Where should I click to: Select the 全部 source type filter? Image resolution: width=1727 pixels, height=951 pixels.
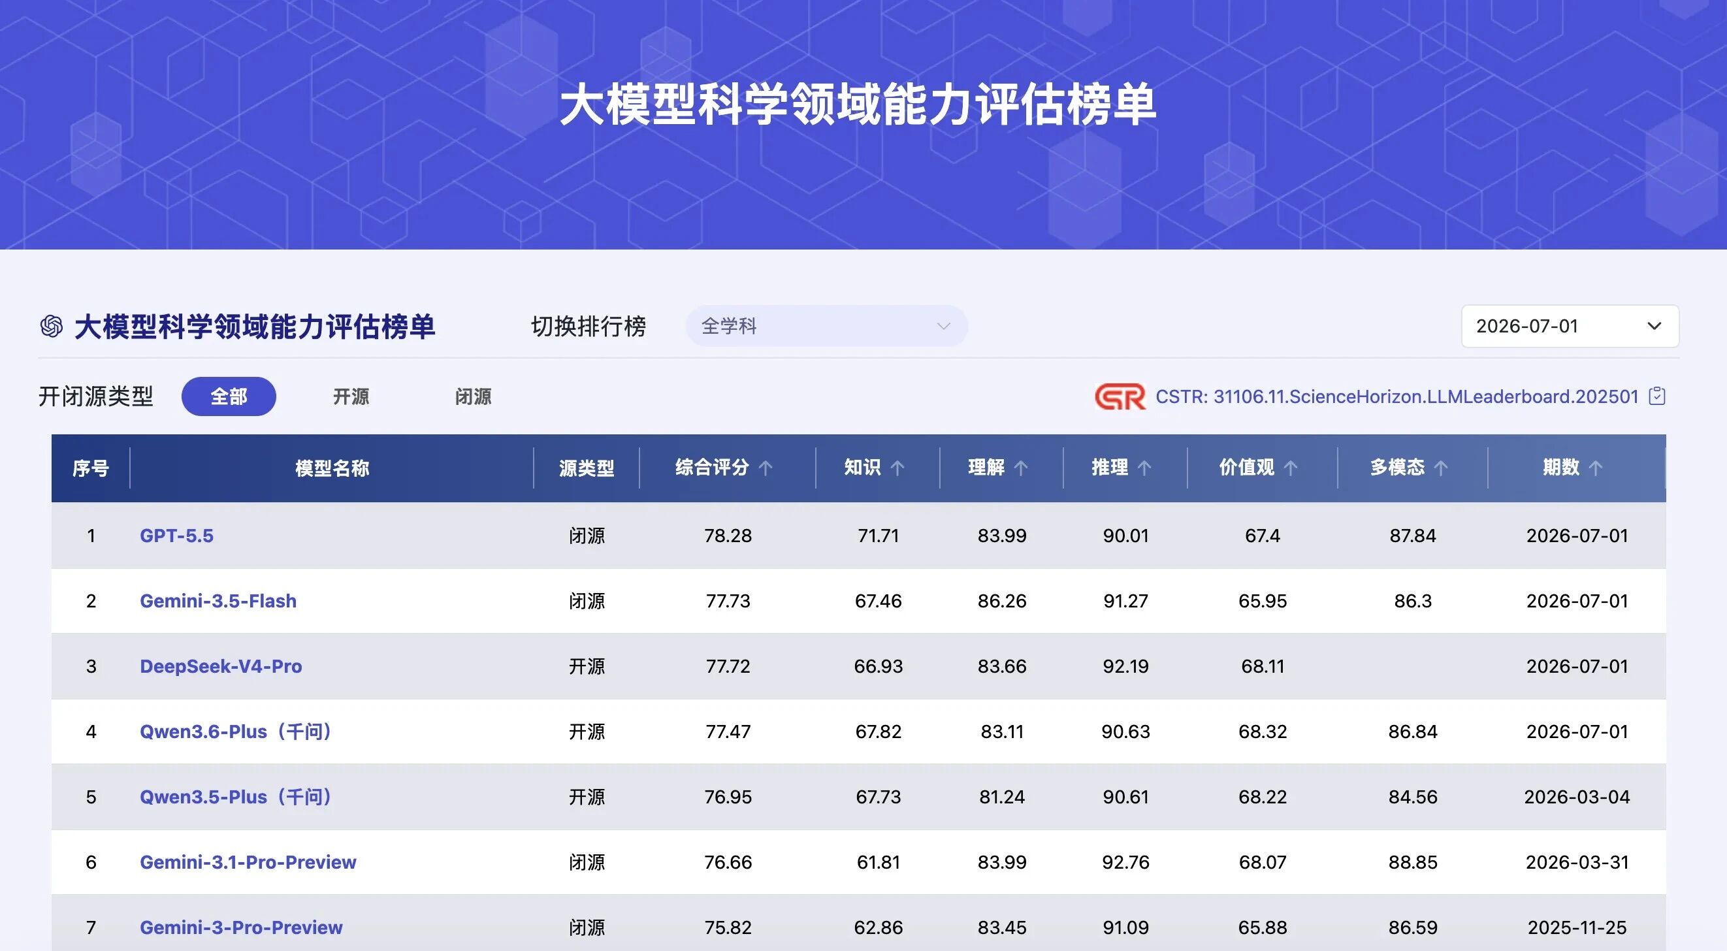tap(229, 396)
